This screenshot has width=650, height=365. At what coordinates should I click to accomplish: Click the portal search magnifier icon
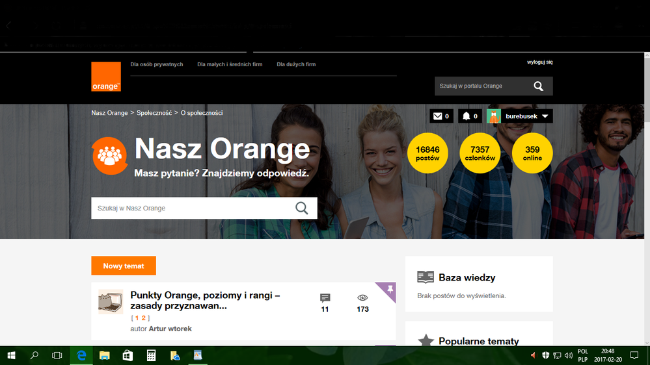pos(539,86)
